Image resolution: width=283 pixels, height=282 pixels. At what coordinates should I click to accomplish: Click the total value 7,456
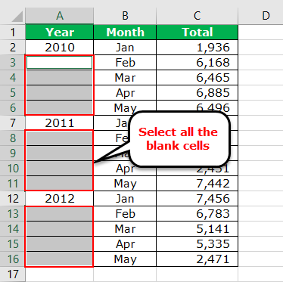(x=197, y=199)
